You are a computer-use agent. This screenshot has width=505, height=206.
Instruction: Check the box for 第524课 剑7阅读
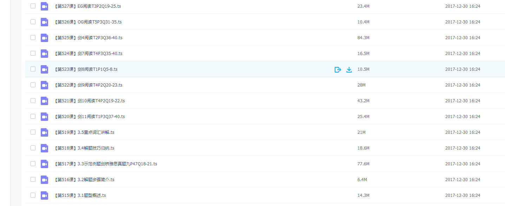[x=33, y=53]
